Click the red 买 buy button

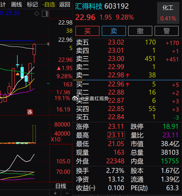[87, 31]
